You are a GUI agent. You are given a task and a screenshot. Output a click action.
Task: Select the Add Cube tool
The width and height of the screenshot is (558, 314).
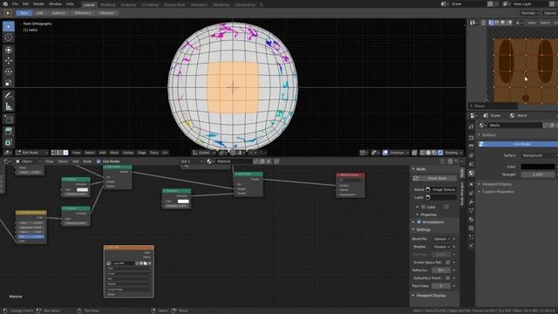click(9, 119)
